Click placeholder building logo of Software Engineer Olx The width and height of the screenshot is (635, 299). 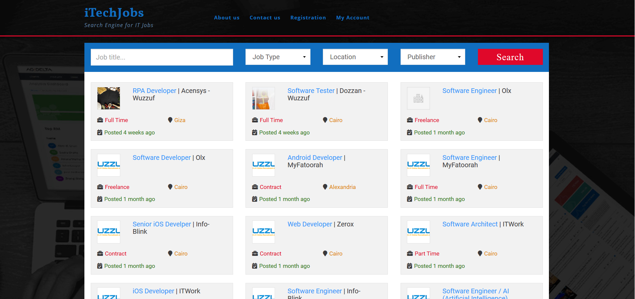point(418,98)
